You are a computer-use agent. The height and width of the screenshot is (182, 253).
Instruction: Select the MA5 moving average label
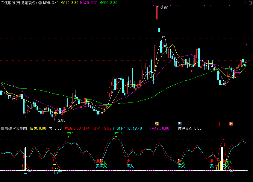pyautogui.click(x=50, y=3)
